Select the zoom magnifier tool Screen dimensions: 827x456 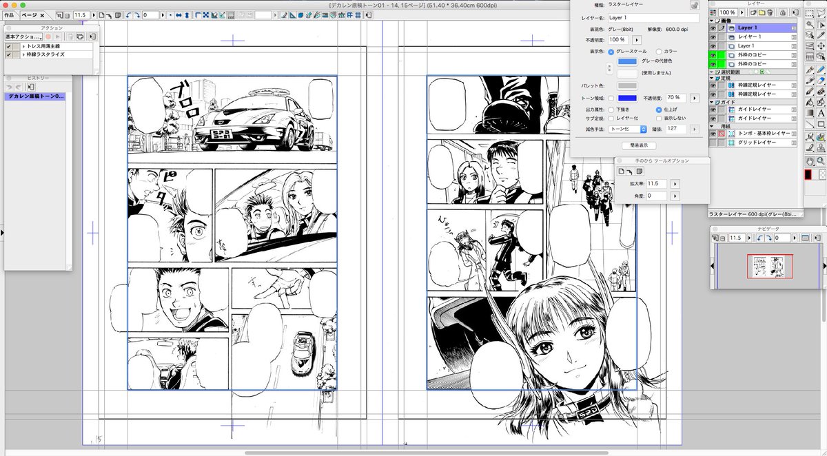(821, 160)
